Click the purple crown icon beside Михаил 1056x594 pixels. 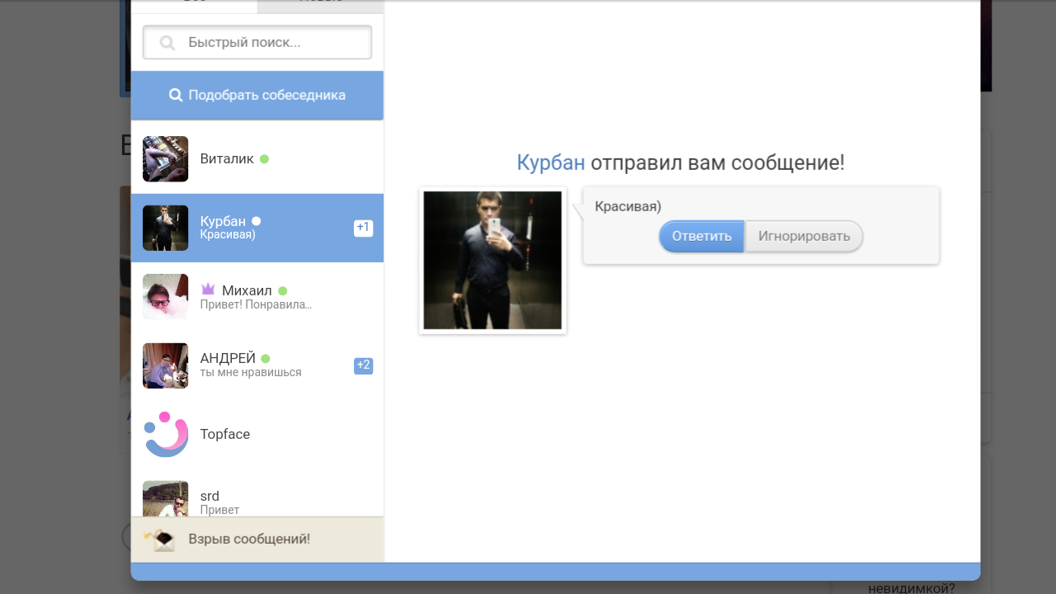208,290
